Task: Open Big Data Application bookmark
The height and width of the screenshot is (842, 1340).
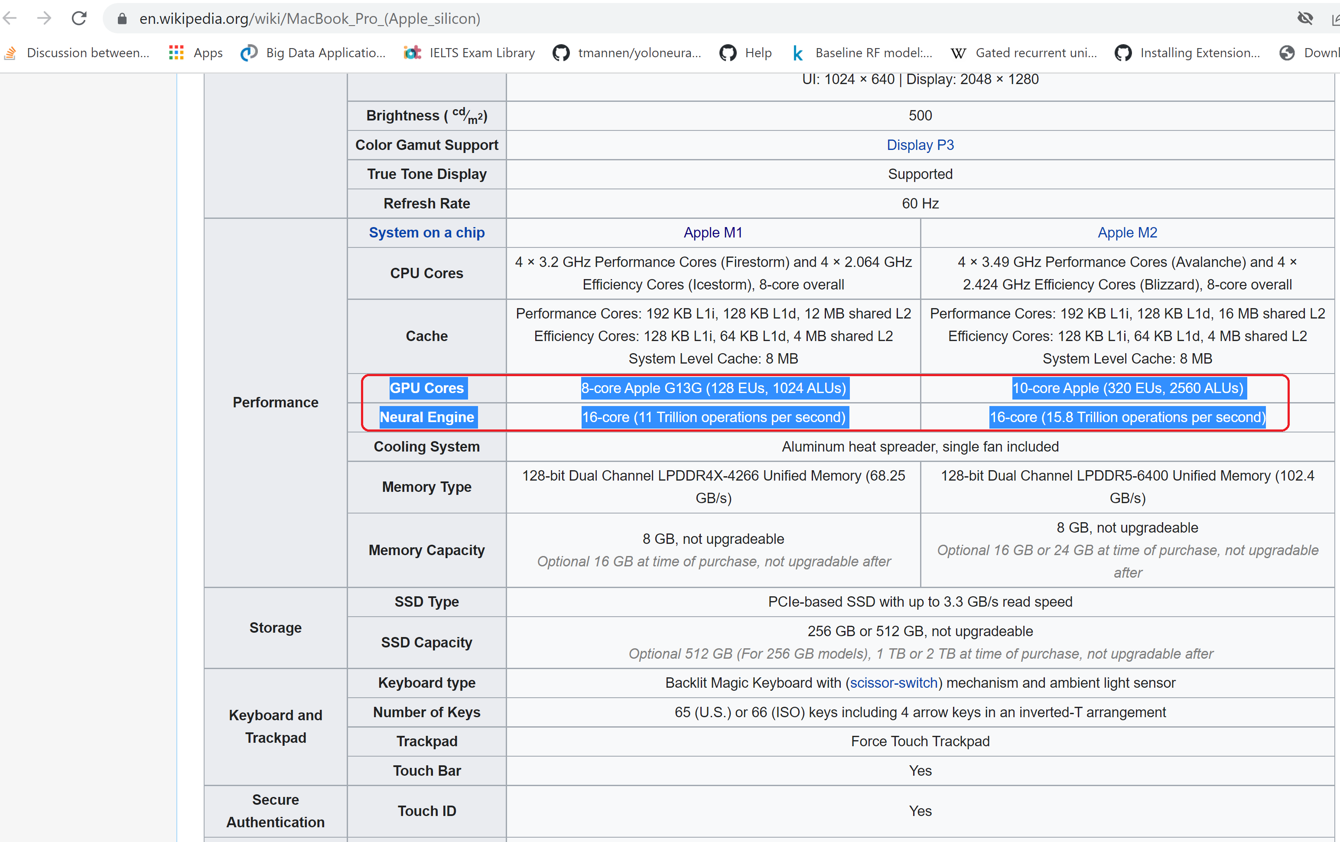Action: point(313,53)
